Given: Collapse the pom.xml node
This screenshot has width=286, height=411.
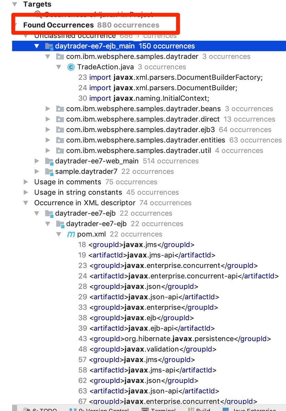Looking at the screenshot, I should pos(59,234).
